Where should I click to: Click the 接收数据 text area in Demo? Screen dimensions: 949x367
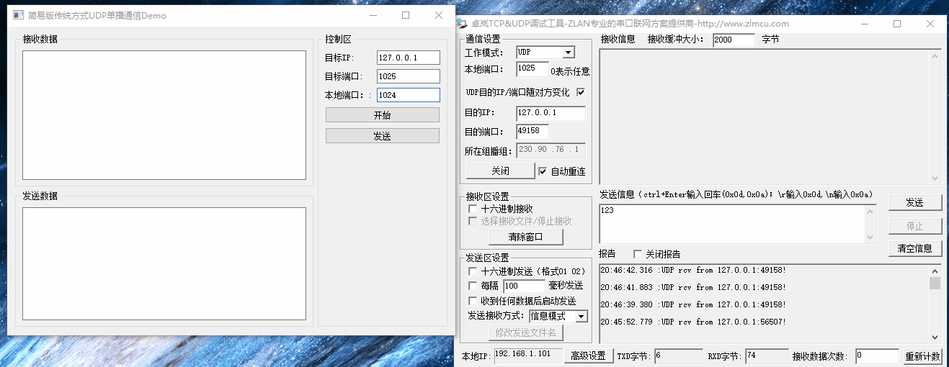[164, 115]
